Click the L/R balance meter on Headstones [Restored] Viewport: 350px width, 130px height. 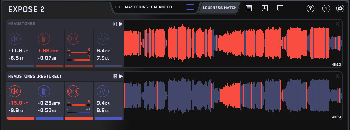79,105
